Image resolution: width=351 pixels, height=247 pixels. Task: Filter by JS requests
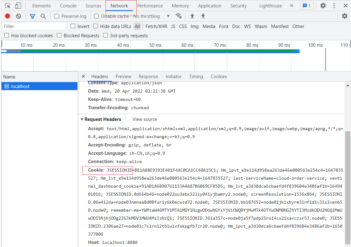pyautogui.click(x=173, y=26)
